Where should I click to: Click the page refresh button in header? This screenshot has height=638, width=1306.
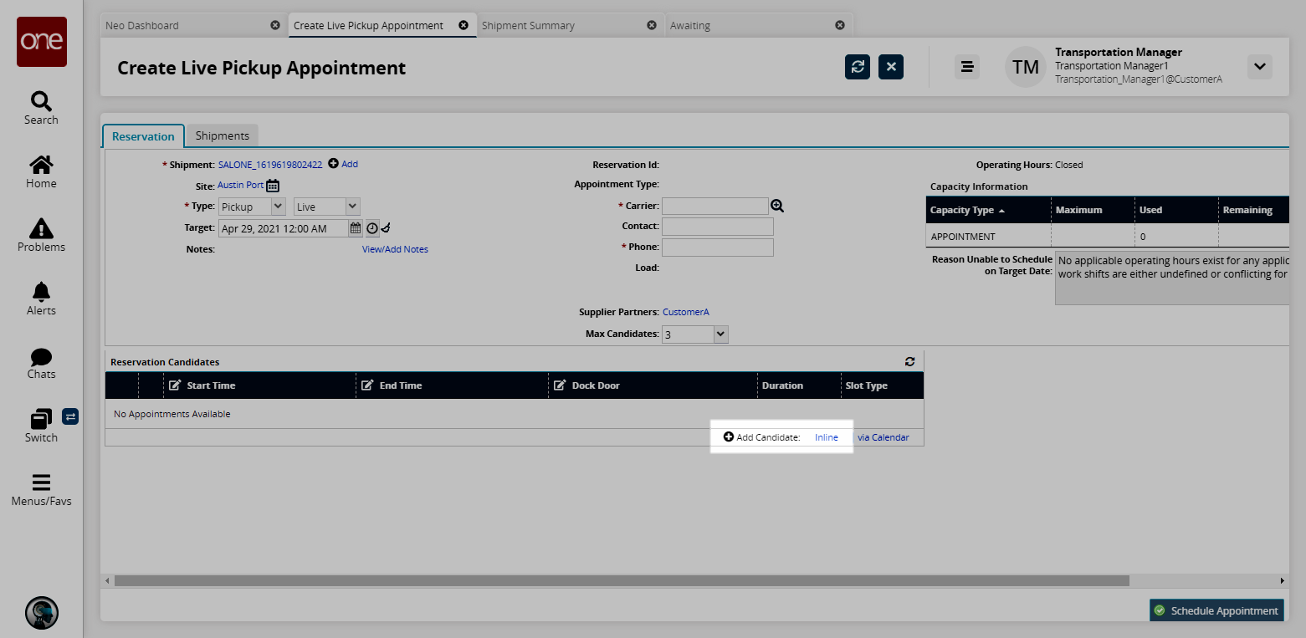(x=857, y=67)
